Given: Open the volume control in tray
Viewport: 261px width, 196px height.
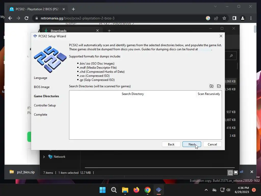Looking at the screenshot, I should click(x=228, y=190).
